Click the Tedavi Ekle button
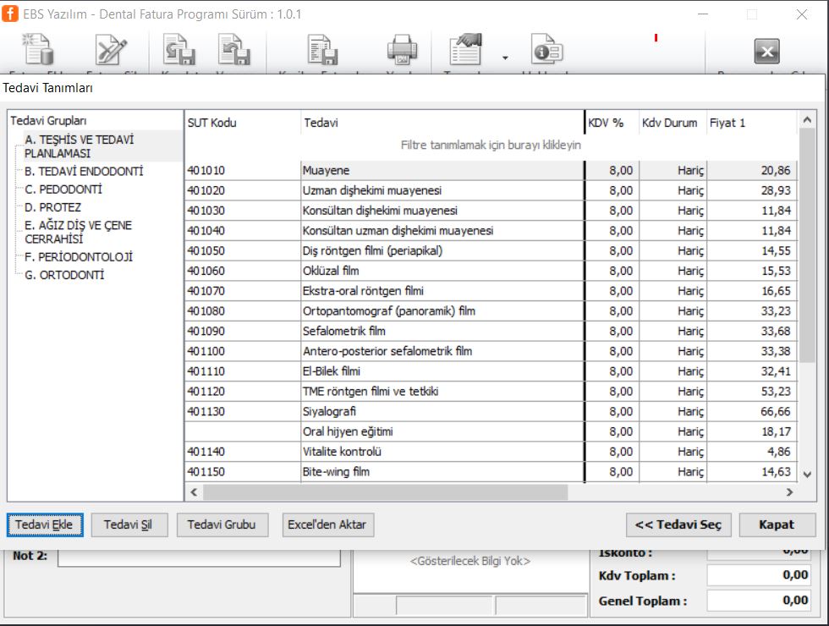The image size is (829, 626). point(45,524)
